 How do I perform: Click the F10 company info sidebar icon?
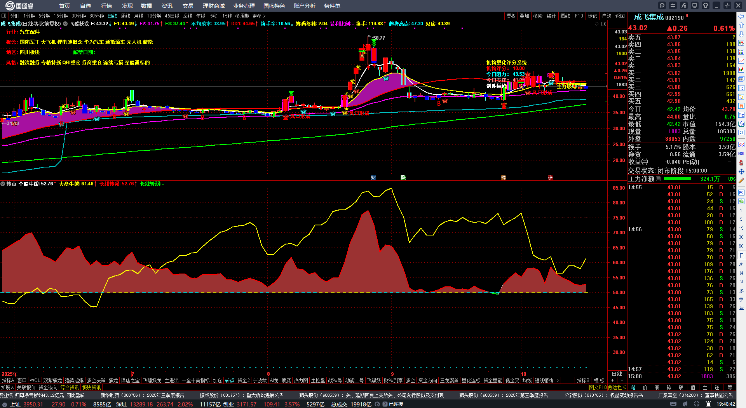click(741, 88)
